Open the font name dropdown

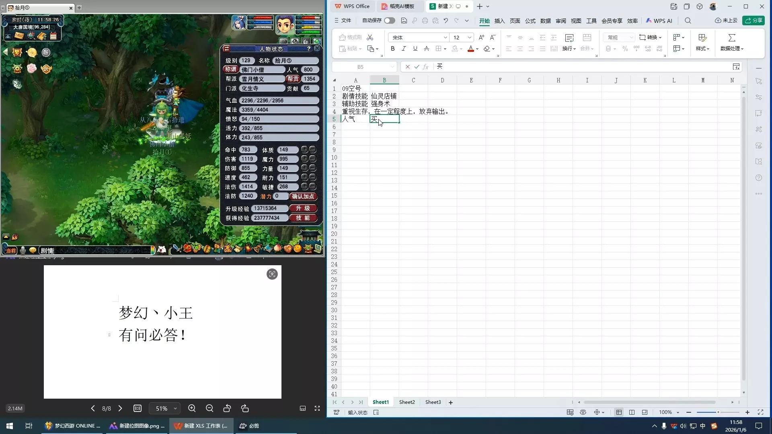(445, 37)
